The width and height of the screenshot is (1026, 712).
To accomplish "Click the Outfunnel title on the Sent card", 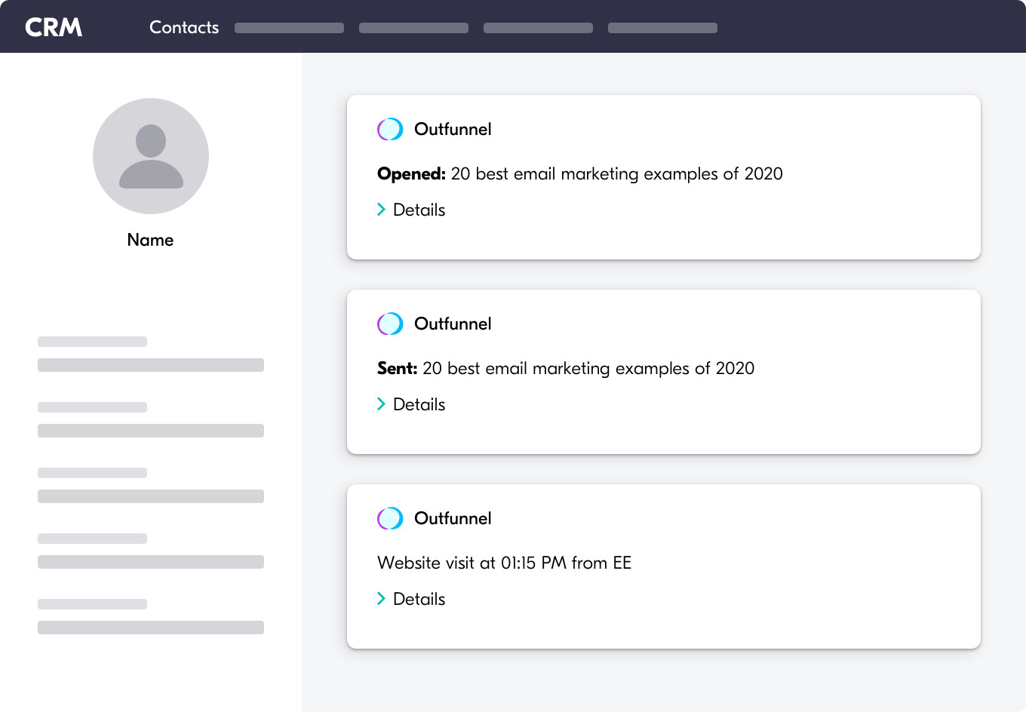I will 453,324.
